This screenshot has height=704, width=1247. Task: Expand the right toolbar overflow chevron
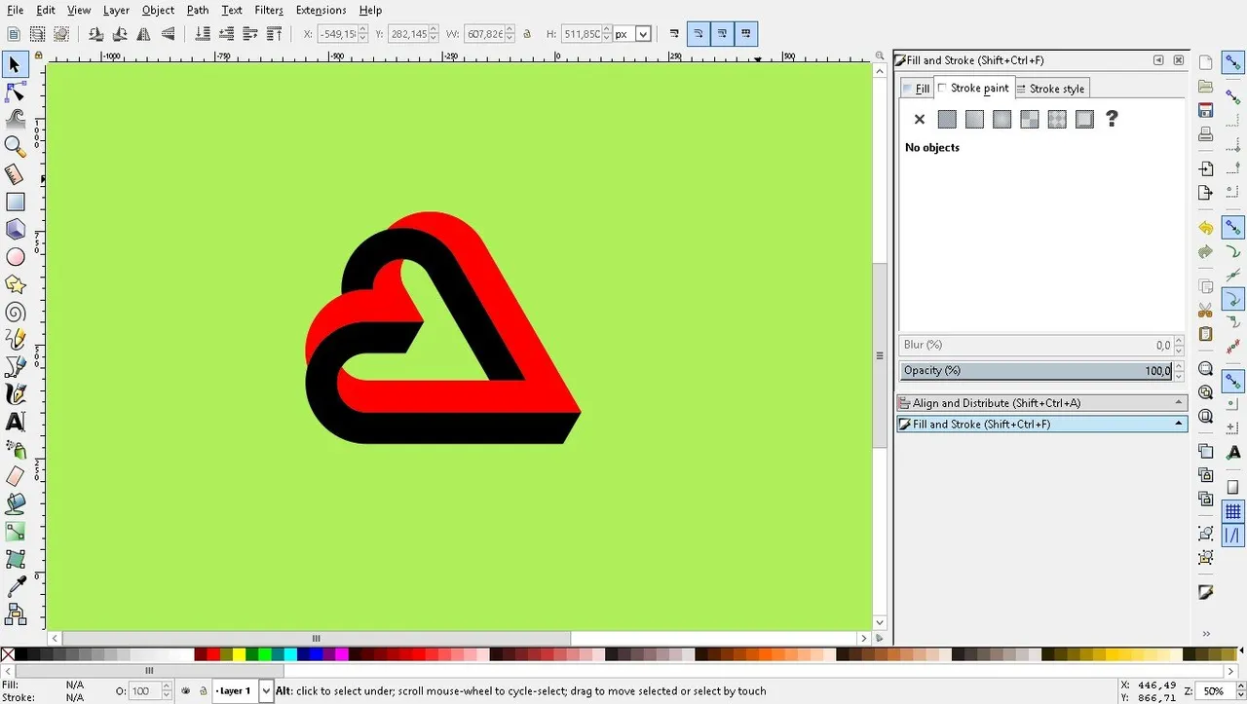(x=1206, y=634)
